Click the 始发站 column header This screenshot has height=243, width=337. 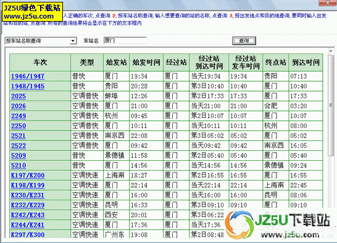click(116, 62)
